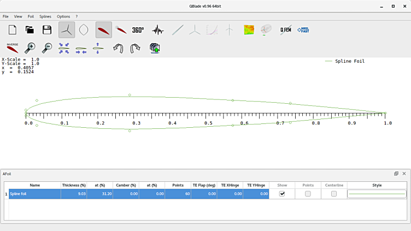
Task: Click the Spline foil line style swatch
Action: 377,194
